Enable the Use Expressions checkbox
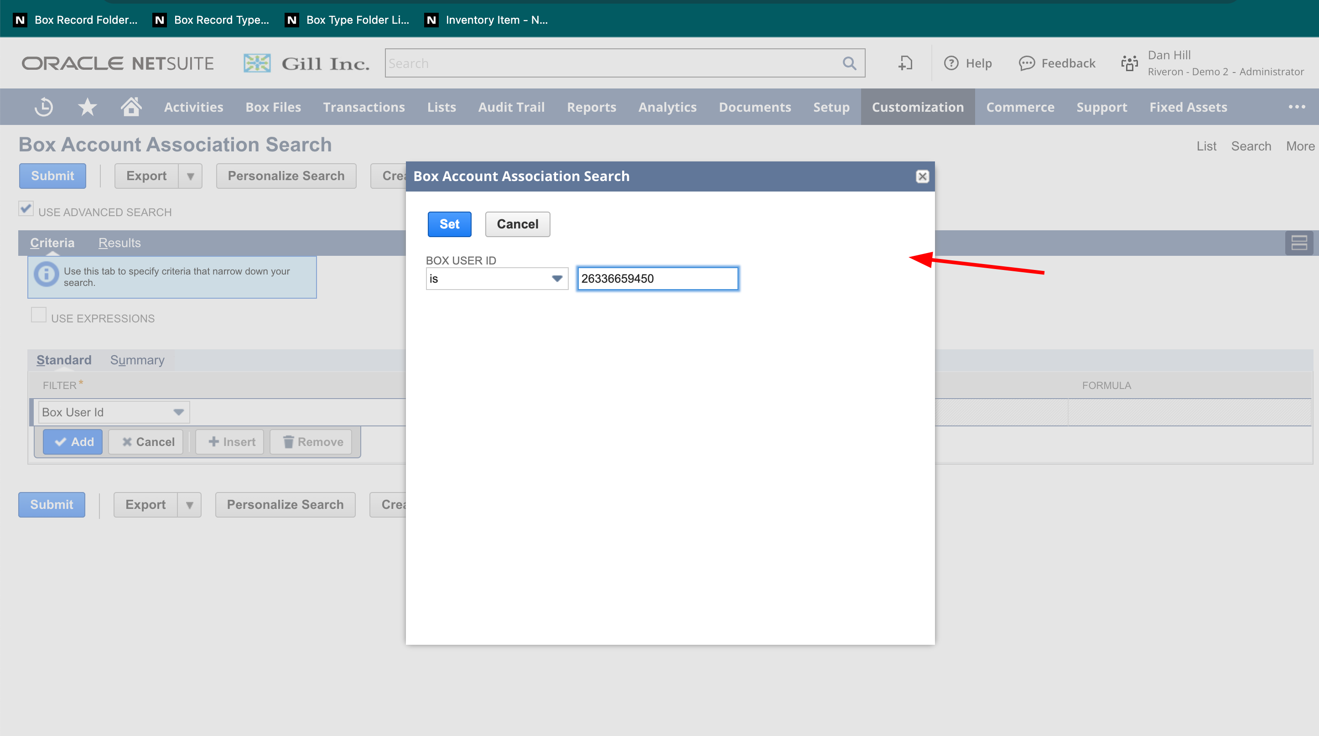Screen dimensions: 1319x736 (39, 315)
